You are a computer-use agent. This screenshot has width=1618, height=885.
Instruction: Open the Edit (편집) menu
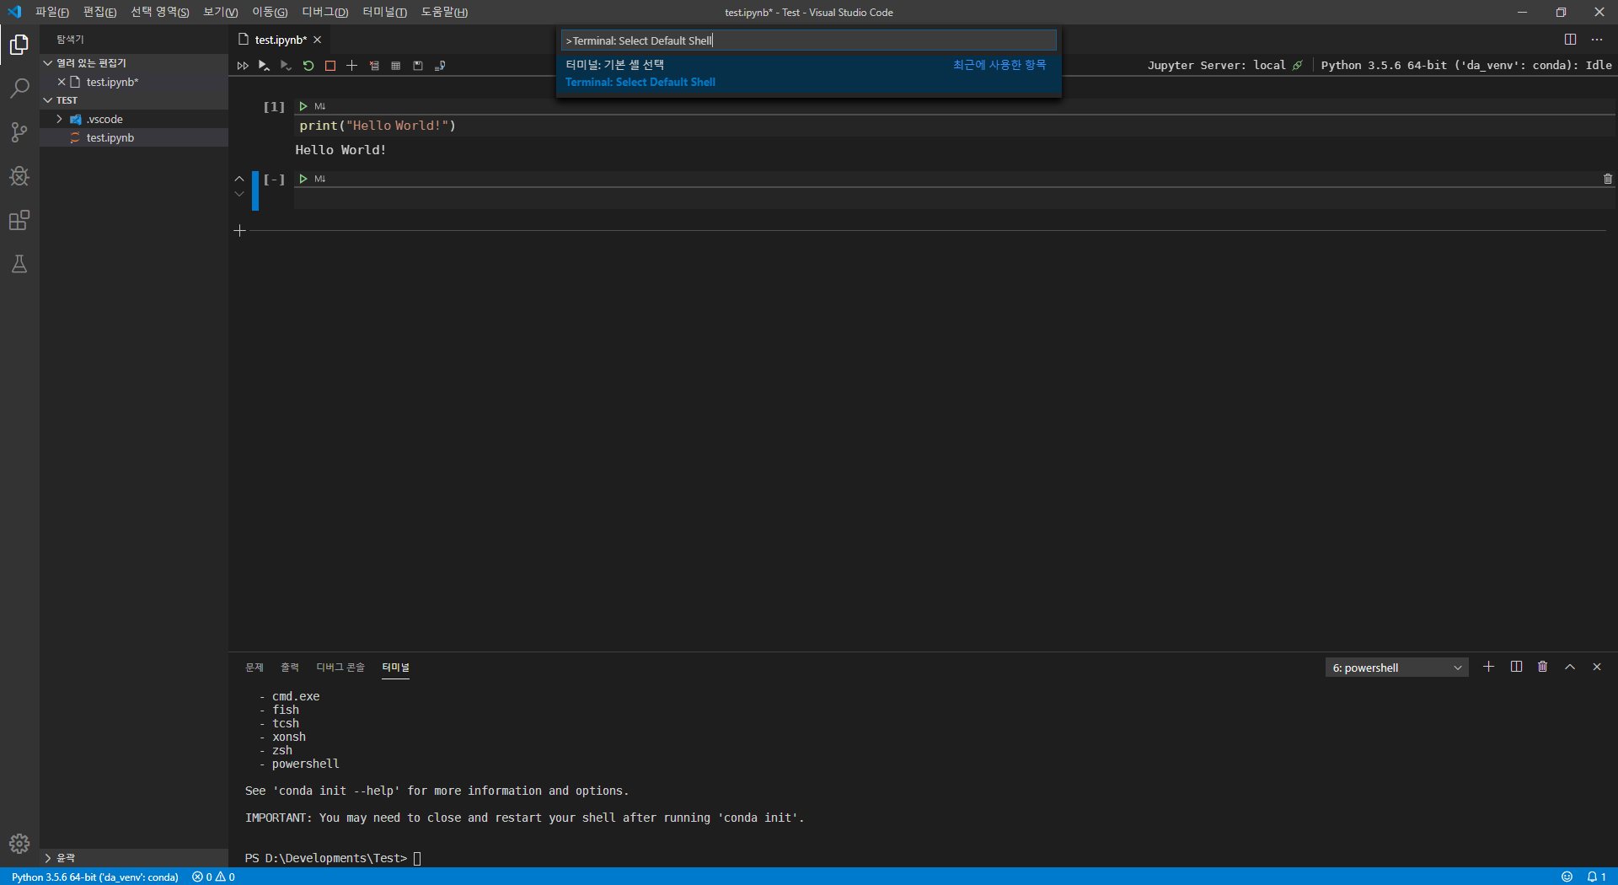99,12
